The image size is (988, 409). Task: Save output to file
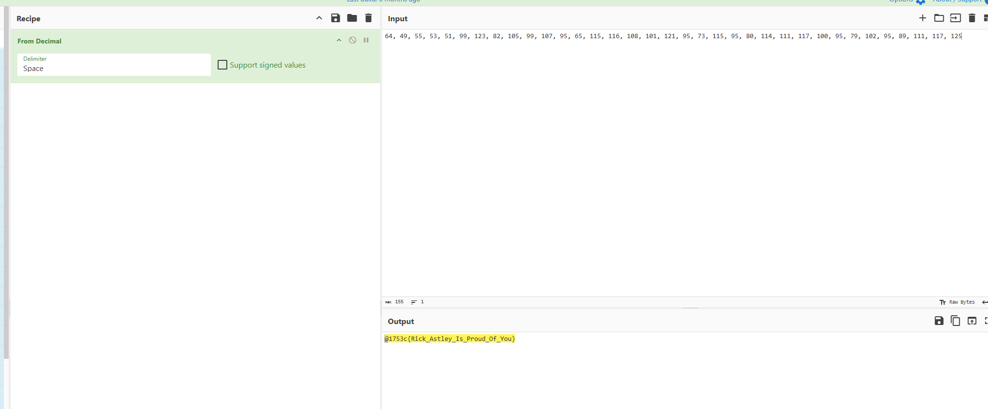(x=939, y=321)
